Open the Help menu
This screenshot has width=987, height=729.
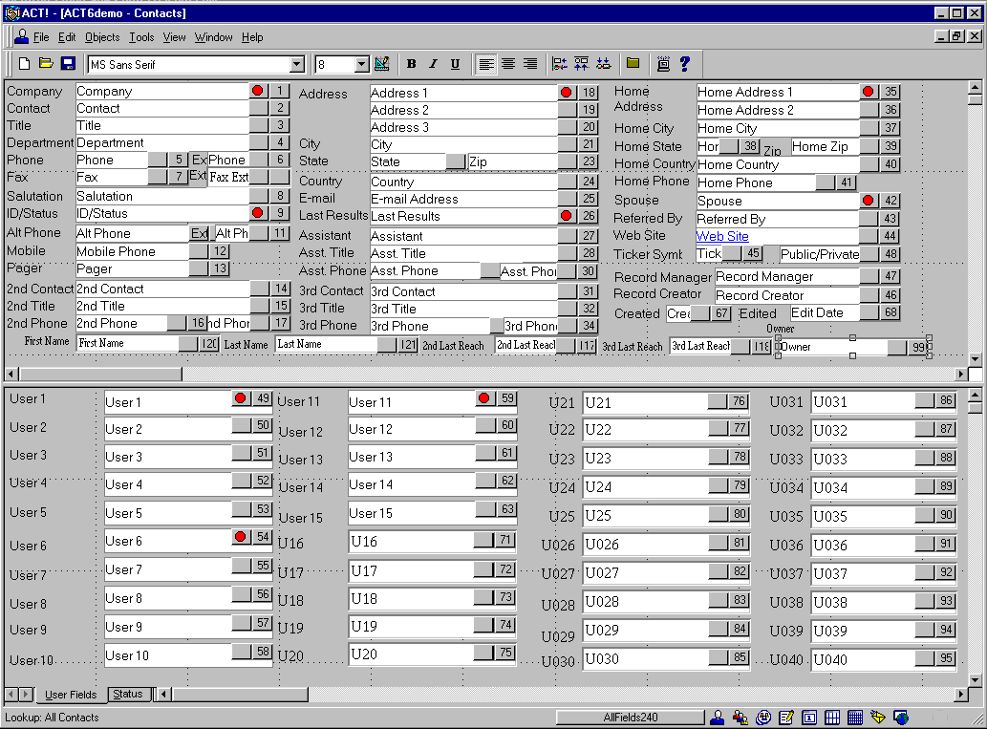(252, 37)
